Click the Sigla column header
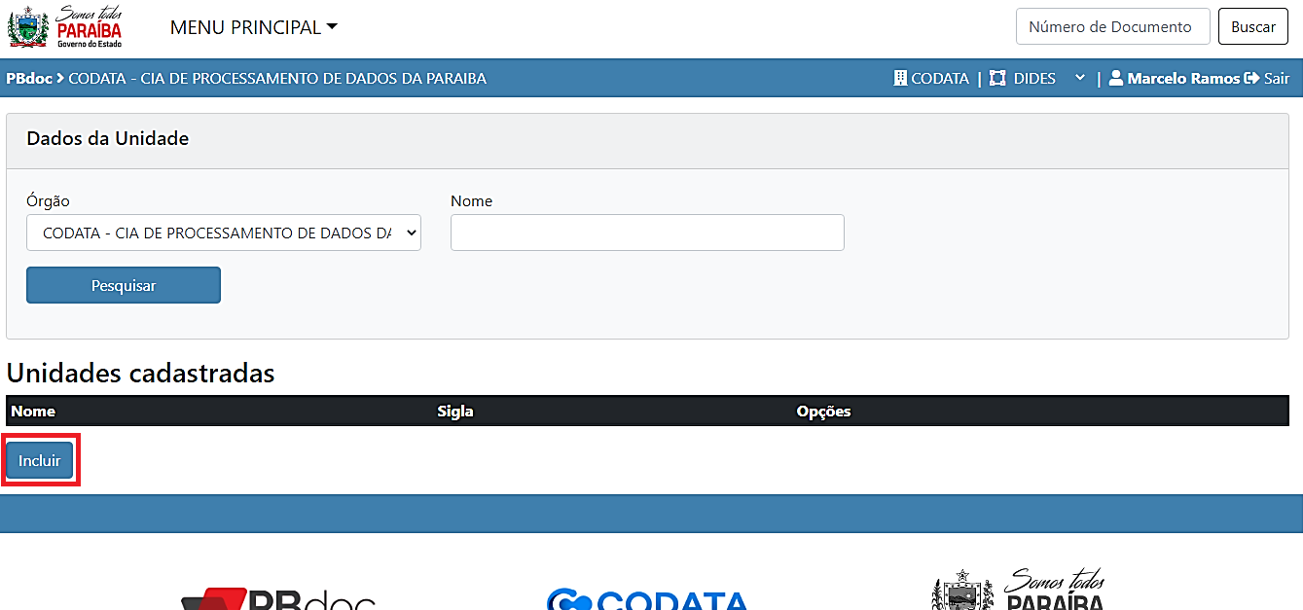This screenshot has width=1303, height=610. 455,411
